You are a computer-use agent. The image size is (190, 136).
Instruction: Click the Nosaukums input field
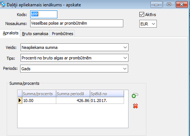coord(77,23)
